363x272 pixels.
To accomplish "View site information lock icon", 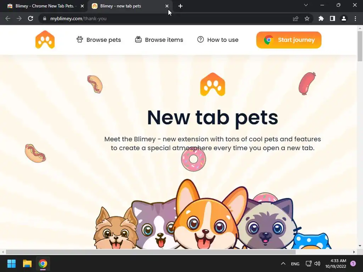I will pos(45,18).
